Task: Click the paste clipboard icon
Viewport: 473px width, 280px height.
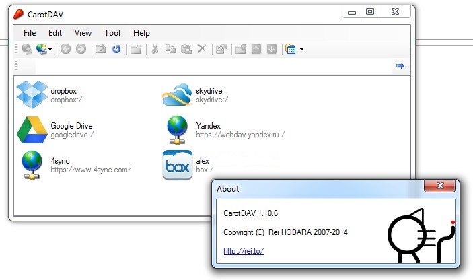Action: pyautogui.click(x=186, y=49)
